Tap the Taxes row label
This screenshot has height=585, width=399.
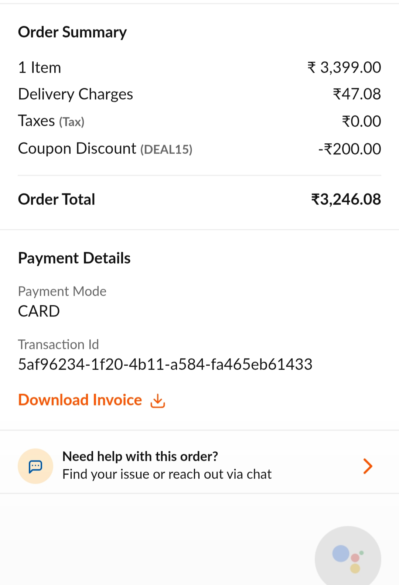tap(37, 121)
